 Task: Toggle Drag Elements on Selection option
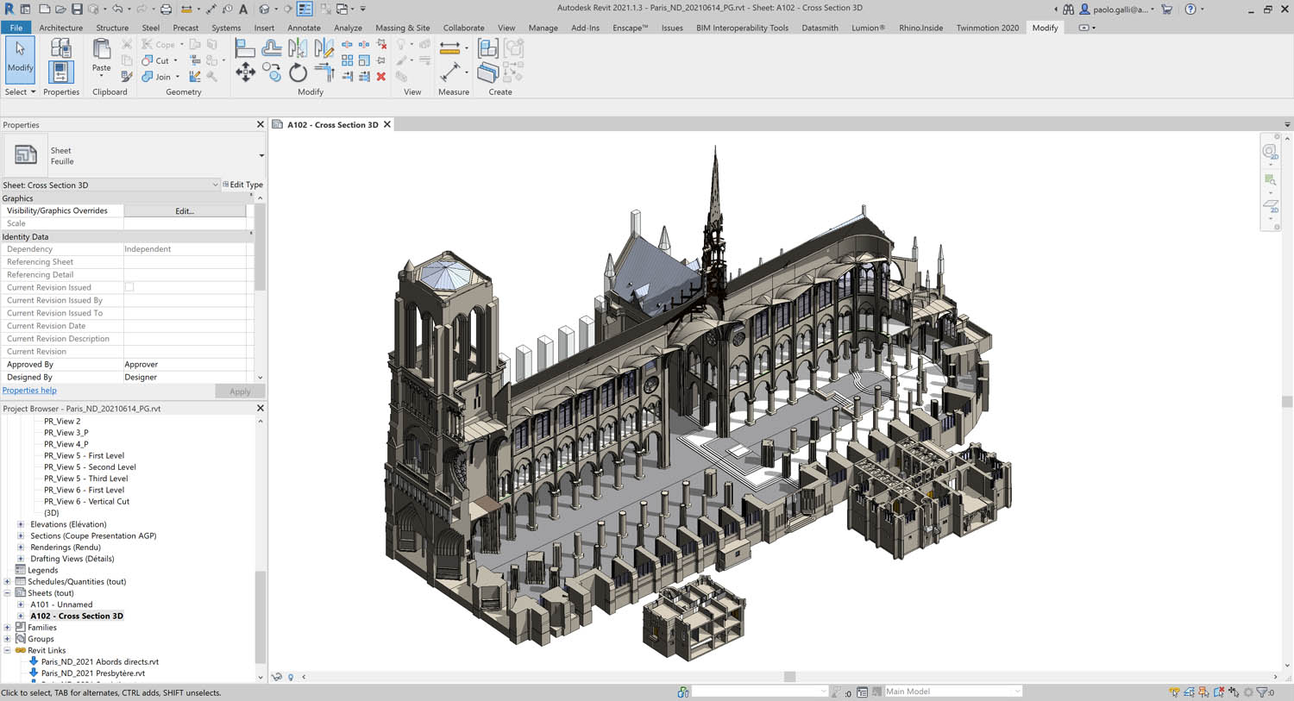[x=1234, y=692]
